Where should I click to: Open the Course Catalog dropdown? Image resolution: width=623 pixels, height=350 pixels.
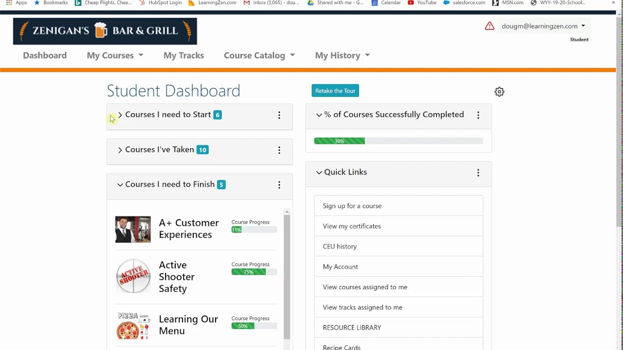259,55
